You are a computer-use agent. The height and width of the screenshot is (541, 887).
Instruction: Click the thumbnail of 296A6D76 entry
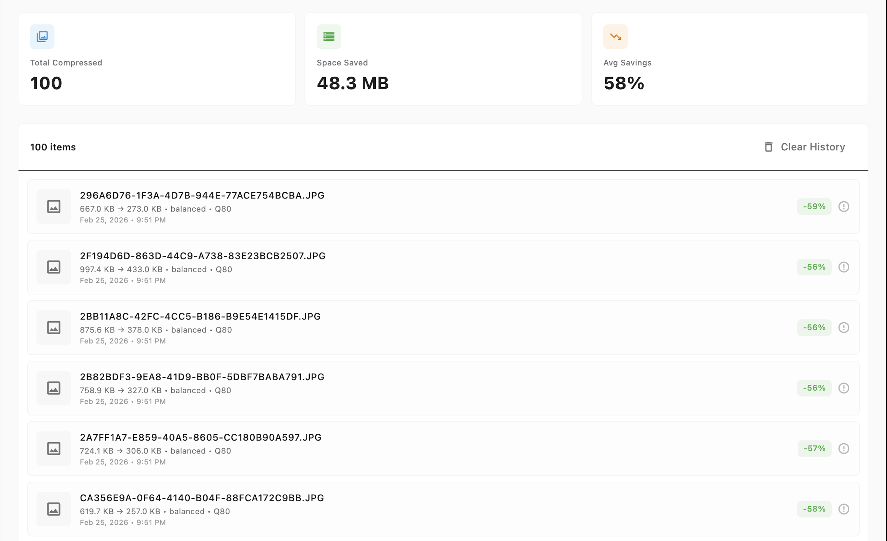[54, 206]
